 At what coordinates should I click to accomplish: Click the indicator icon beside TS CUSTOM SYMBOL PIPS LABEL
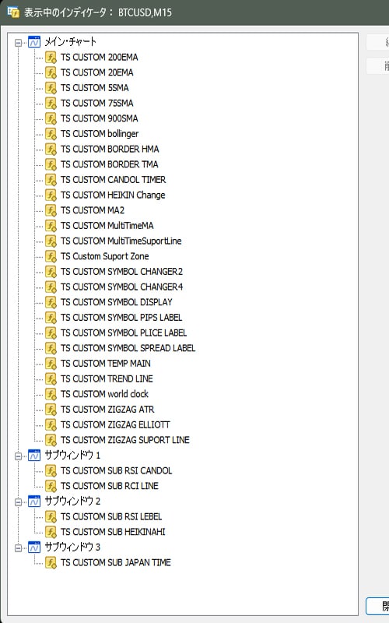51,318
